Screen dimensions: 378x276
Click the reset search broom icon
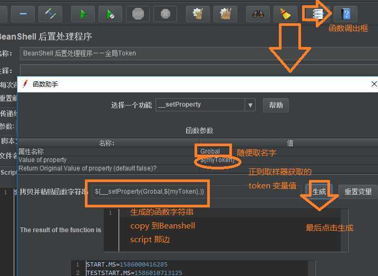(285, 14)
